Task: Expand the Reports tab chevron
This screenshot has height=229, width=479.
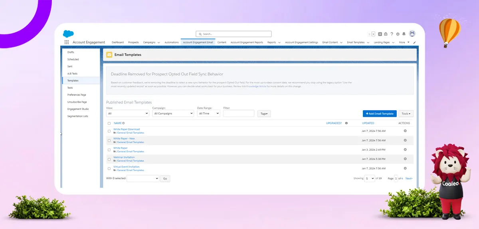Action: click(x=279, y=42)
